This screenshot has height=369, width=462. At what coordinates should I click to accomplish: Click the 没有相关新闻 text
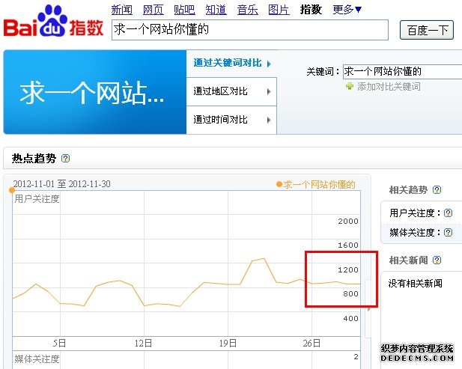(415, 284)
